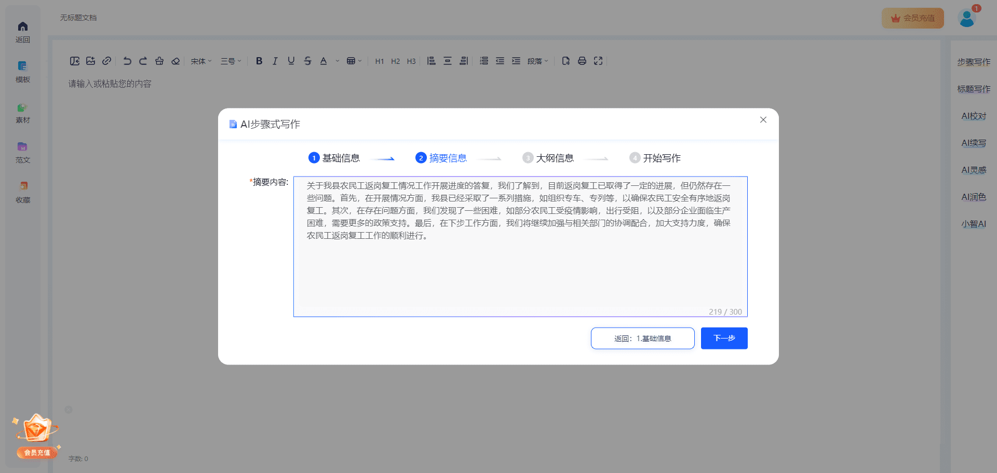Toggle bold formatting

click(x=259, y=61)
